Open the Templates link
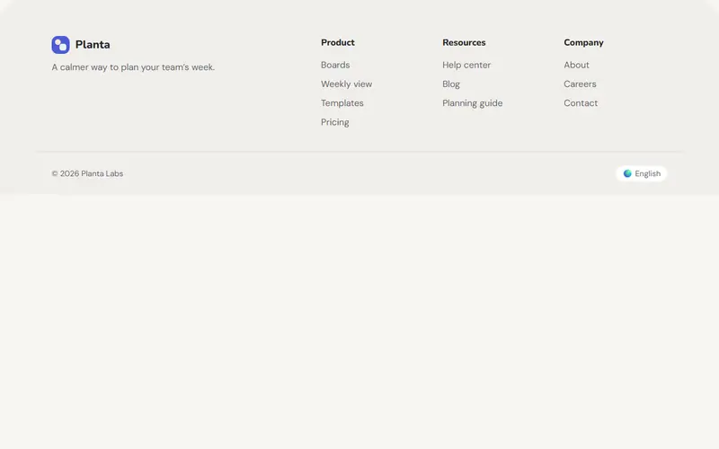Screen dimensions: 719x449 point(342,103)
